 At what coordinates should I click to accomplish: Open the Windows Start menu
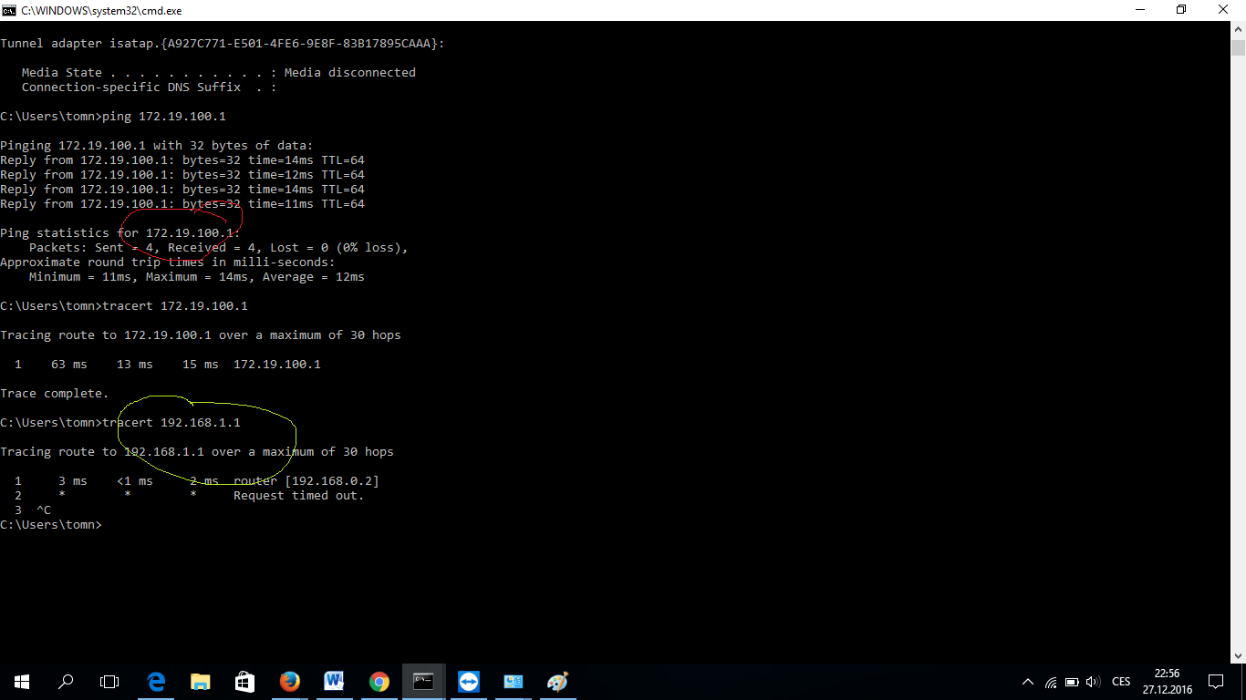click(x=22, y=682)
